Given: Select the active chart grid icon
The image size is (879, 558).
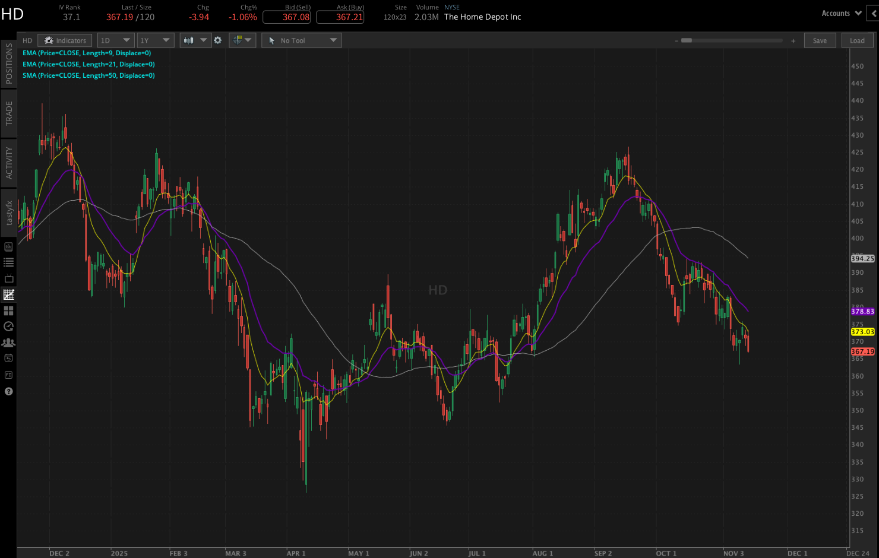Looking at the screenshot, I should [9, 294].
